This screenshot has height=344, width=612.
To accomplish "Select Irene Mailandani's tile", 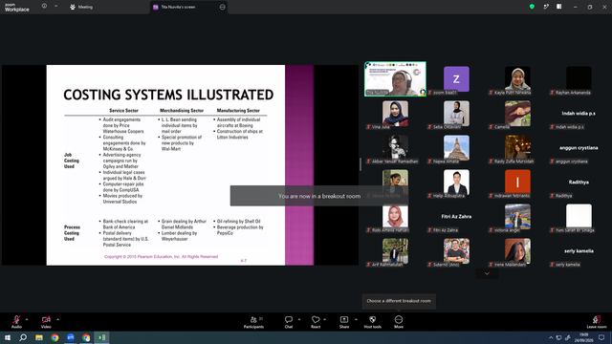I will [x=517, y=250].
